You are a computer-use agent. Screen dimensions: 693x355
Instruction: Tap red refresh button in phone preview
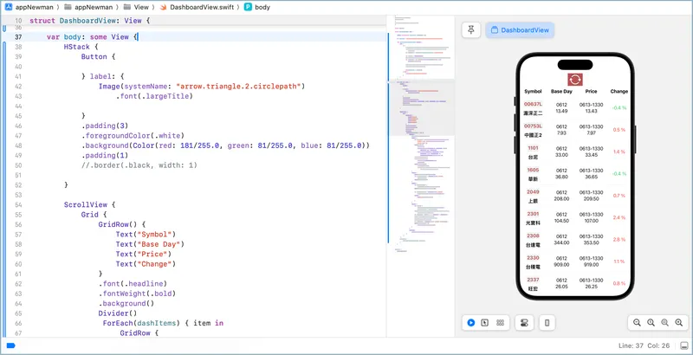point(575,80)
